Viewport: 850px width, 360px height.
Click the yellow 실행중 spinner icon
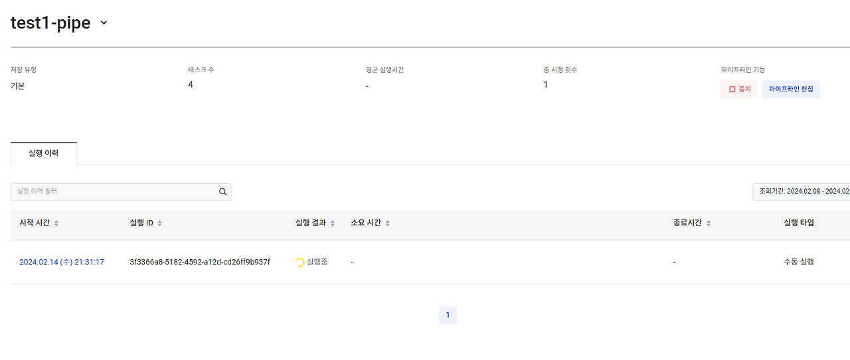[300, 263]
